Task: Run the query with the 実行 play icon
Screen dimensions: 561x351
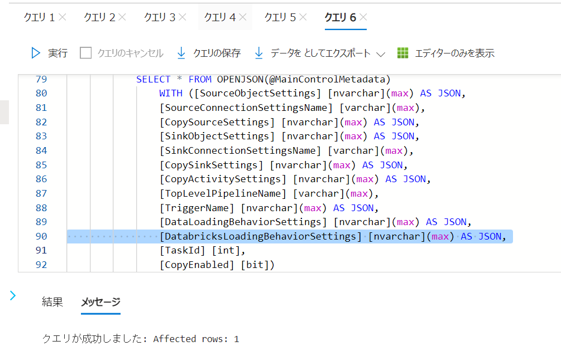Action: click(35, 53)
